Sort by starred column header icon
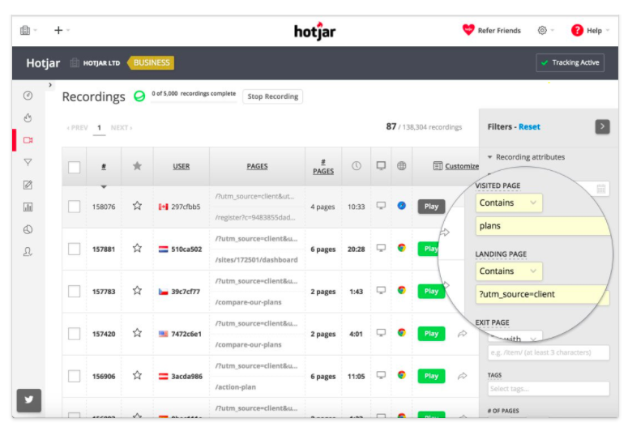Viewport: 628px width, 431px height. [137, 166]
